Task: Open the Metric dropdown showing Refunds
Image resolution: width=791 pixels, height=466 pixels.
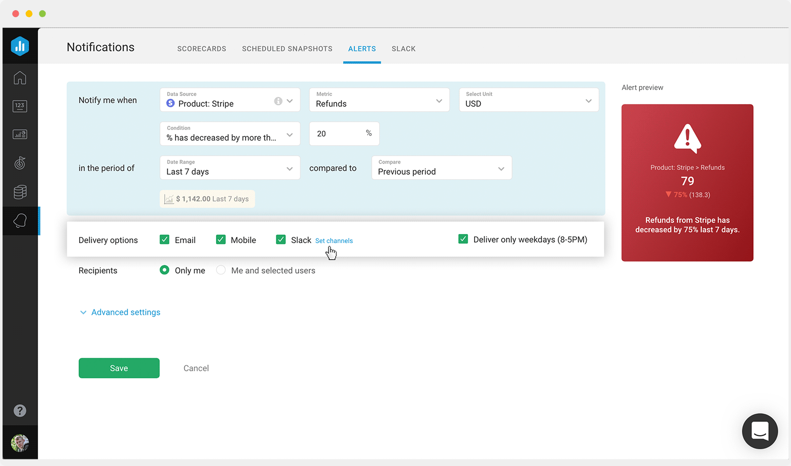Action: pyautogui.click(x=379, y=100)
